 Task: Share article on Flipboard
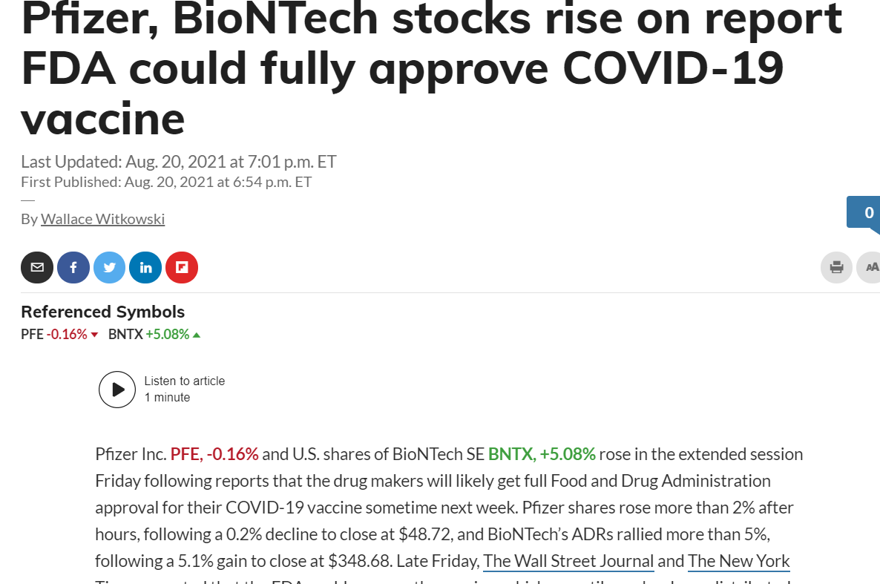tap(182, 267)
